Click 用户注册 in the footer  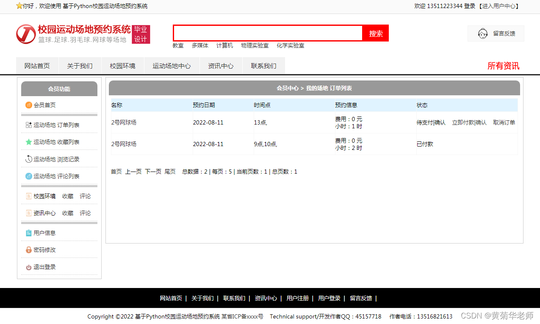point(298,298)
